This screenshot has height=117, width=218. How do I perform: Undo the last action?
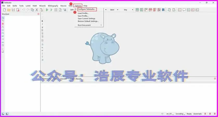[x=24, y=10]
